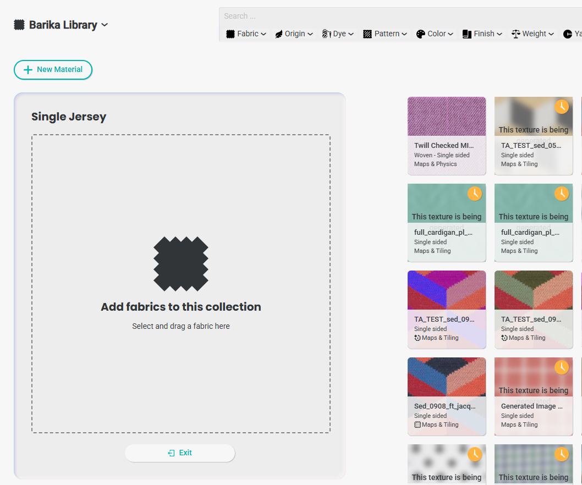Click the New Material button
This screenshot has width=582, height=485.
[53, 70]
